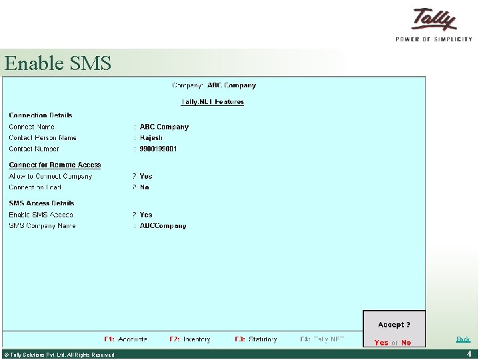Toggle Allow to Connect Company Yes value
The image size is (480, 360).
click(x=146, y=176)
